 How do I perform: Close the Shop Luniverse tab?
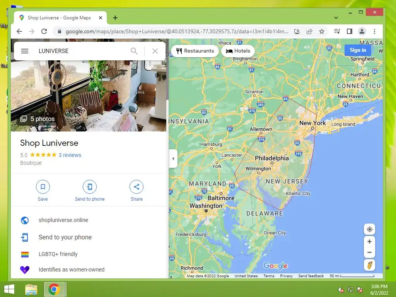click(x=101, y=18)
